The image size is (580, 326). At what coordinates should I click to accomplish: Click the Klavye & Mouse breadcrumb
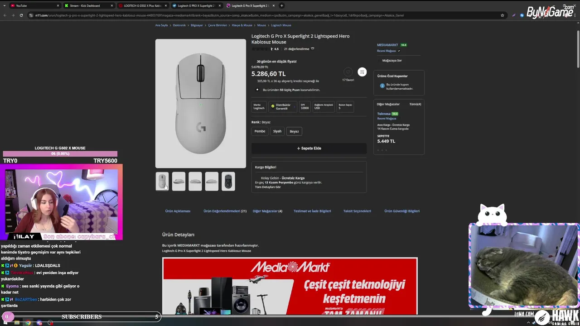[242, 25]
